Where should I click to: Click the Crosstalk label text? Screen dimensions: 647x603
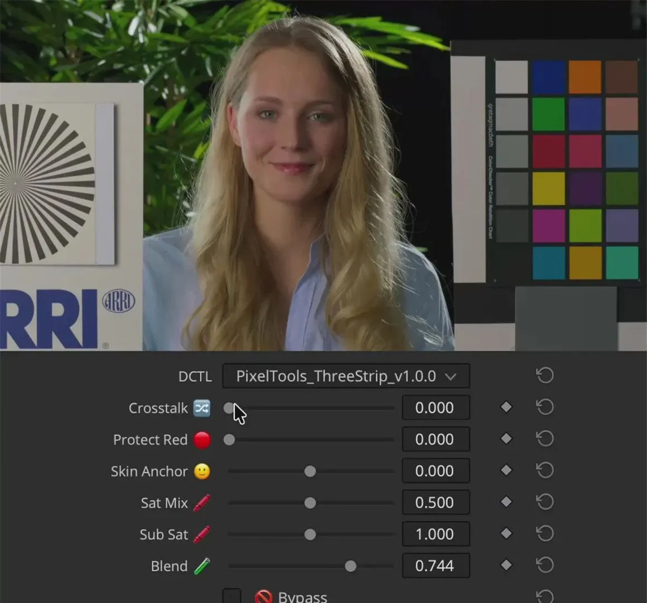click(158, 408)
